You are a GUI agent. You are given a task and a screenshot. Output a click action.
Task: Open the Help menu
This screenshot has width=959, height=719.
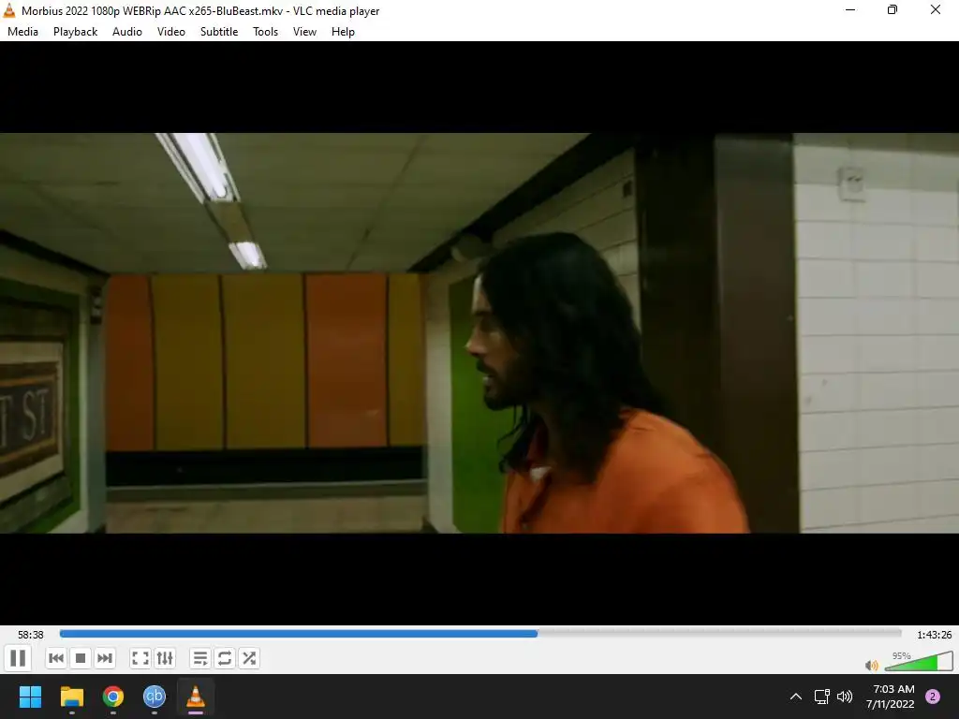tap(343, 32)
